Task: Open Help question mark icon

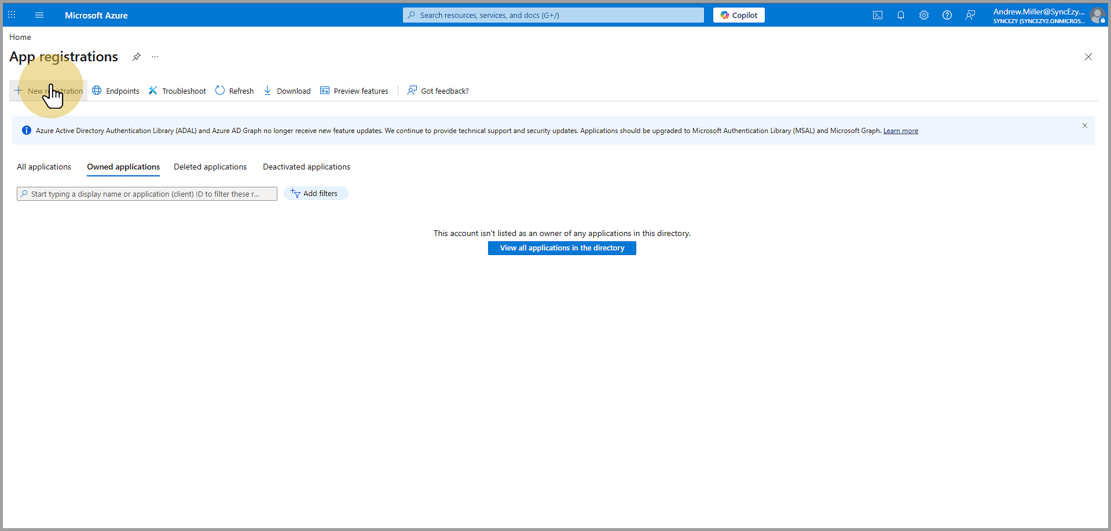Action: (x=947, y=15)
